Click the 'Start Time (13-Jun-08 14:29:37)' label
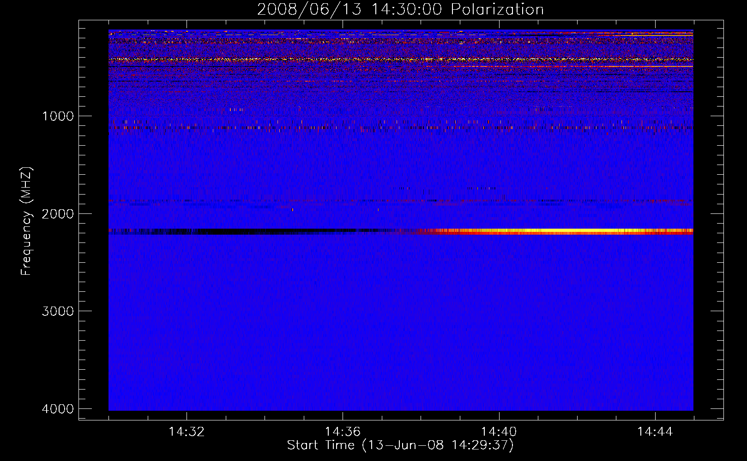Viewport: 747px width, 461px height. click(x=400, y=445)
